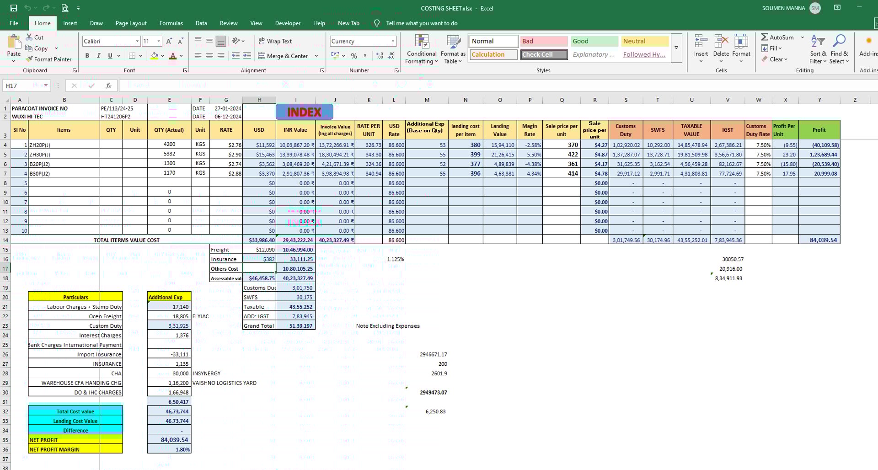
Task: Click the Decrease Decimal icon
Action: [391, 56]
